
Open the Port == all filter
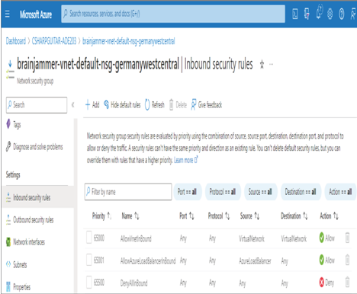tap(187, 192)
